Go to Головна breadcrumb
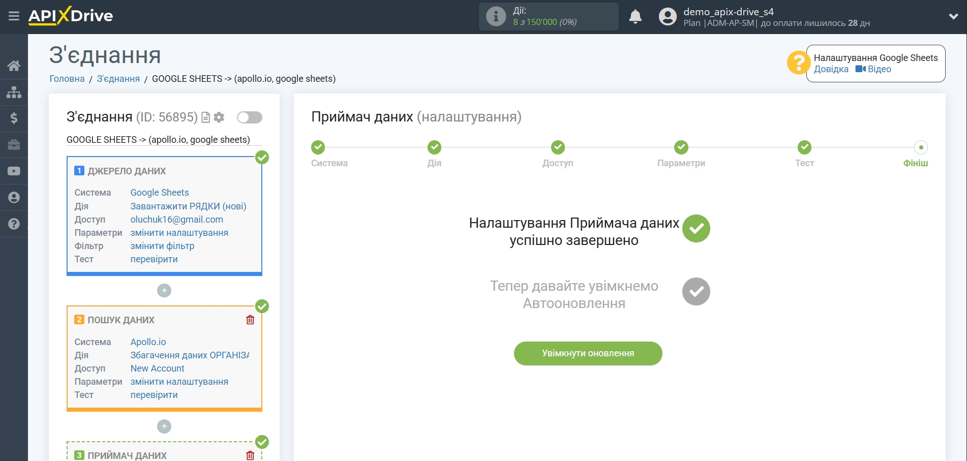Screen dimensions: 967x461 67,79
